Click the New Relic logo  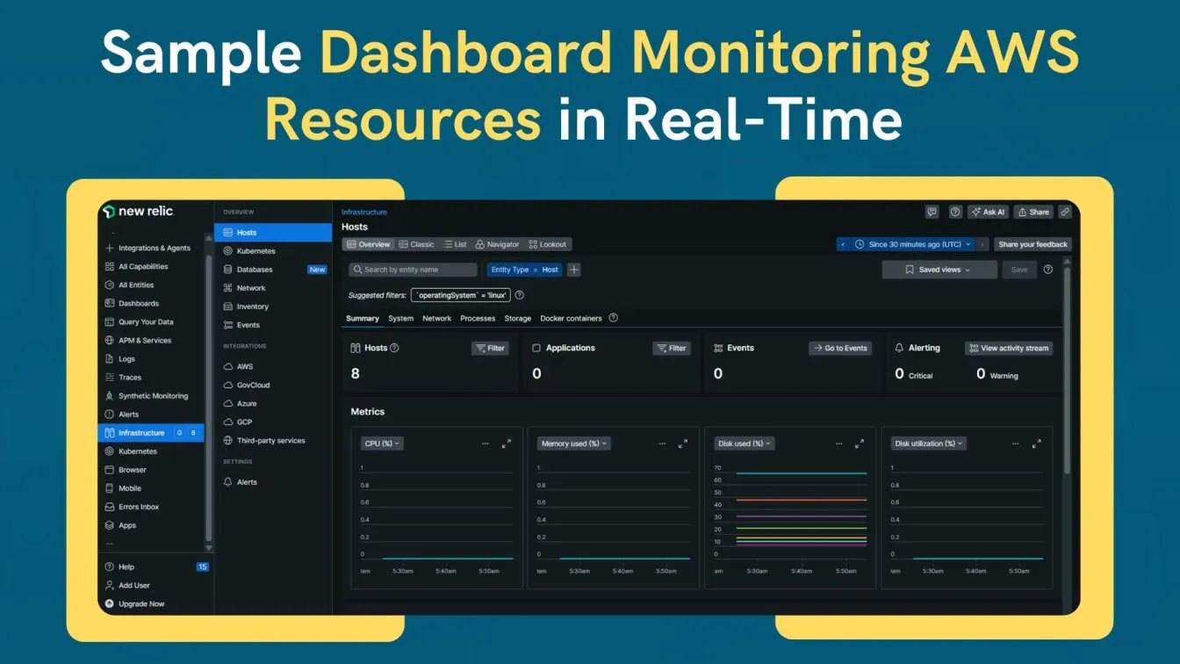click(x=138, y=212)
